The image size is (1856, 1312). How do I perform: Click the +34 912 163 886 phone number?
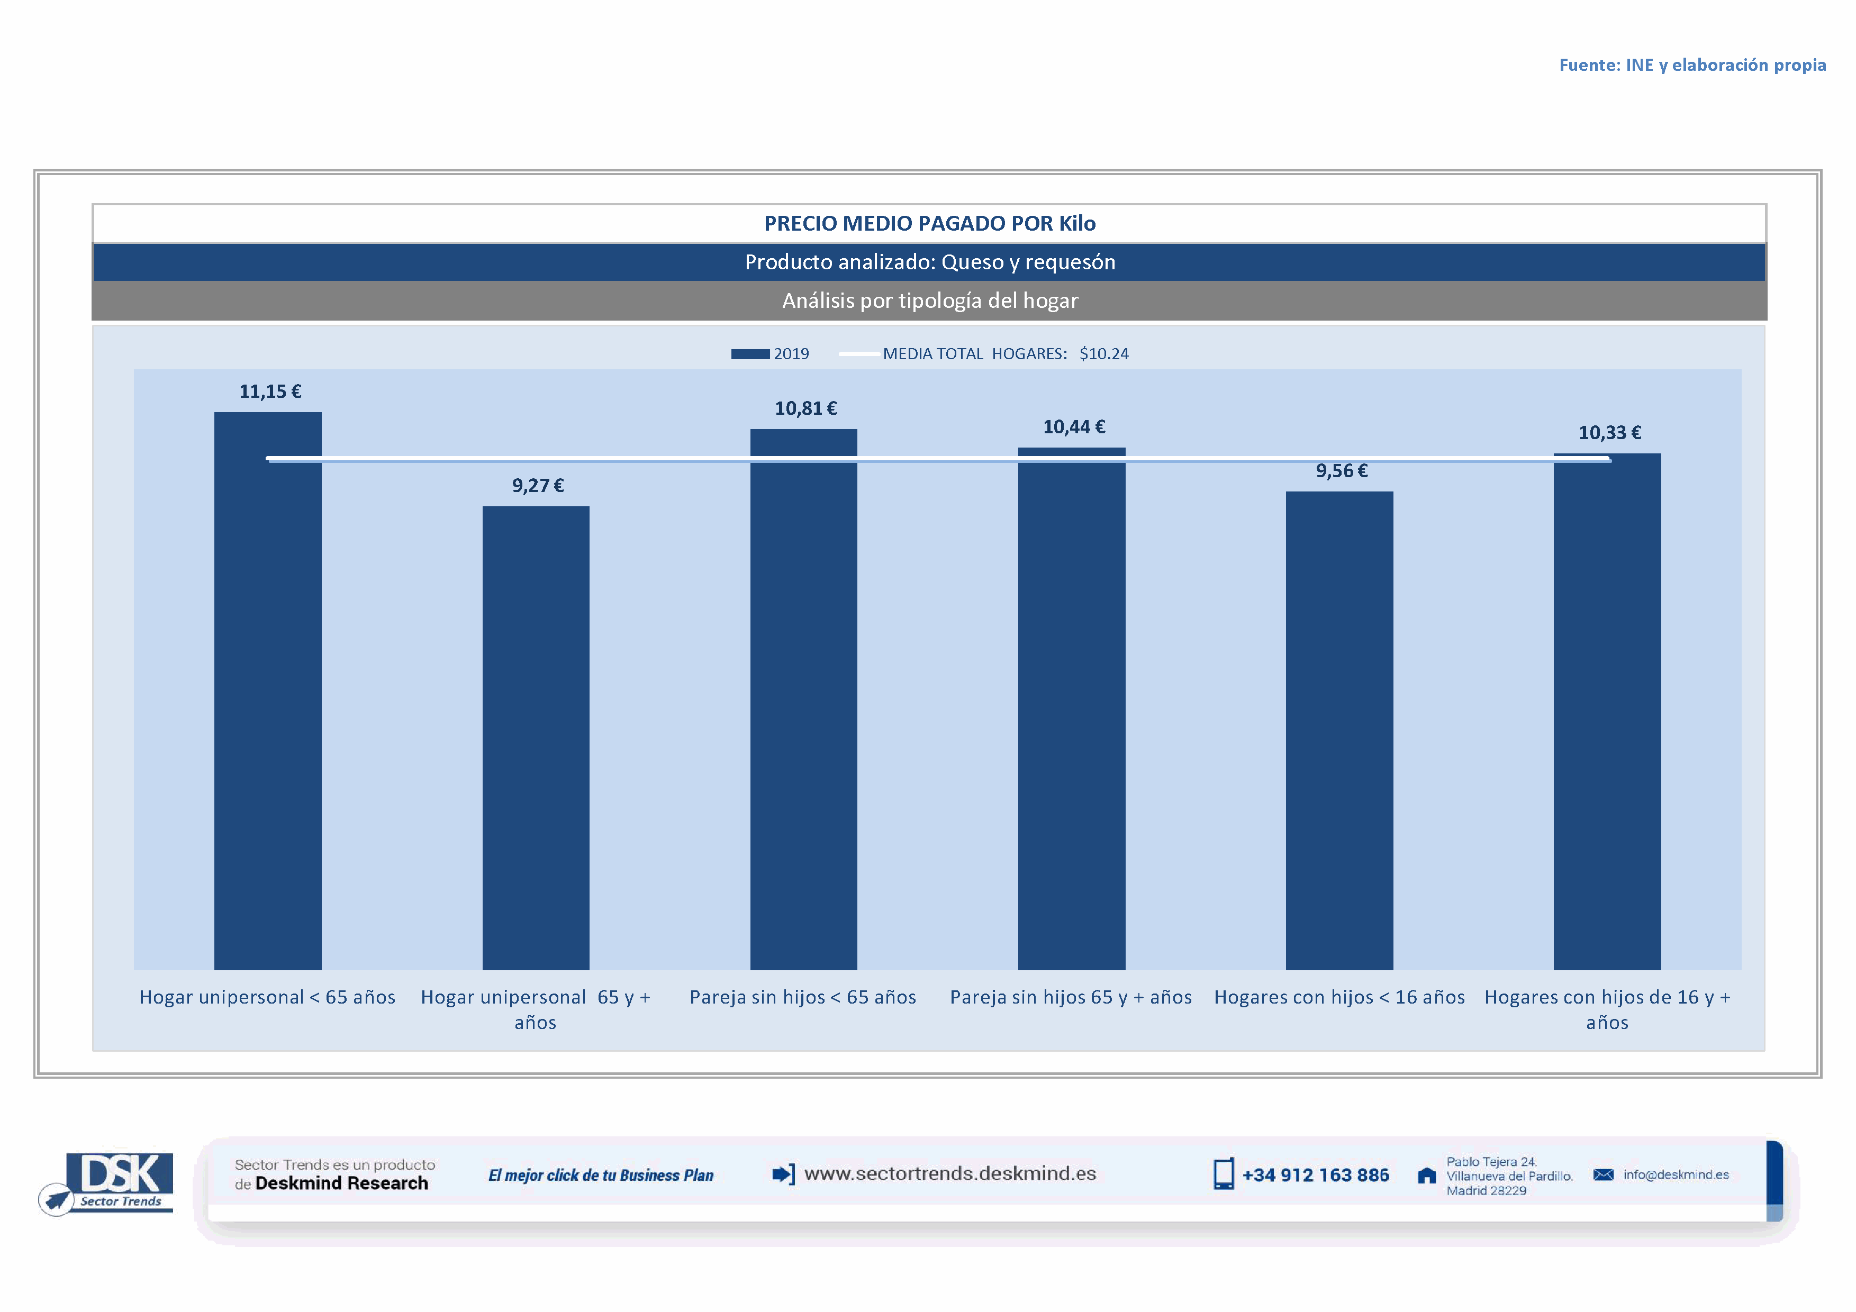pos(1315,1176)
